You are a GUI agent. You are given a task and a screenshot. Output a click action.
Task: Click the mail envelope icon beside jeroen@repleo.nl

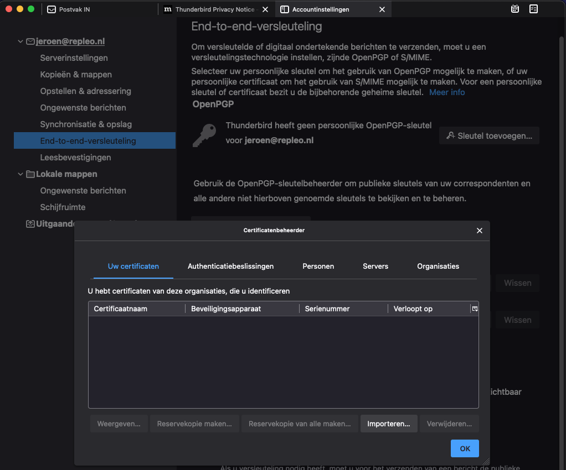[x=30, y=41]
